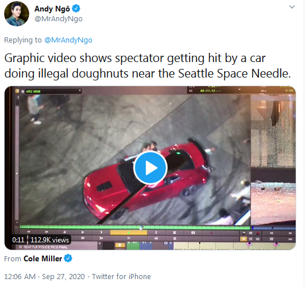
Task: Click the verified badge beside Andy Ngô
Action: [x=76, y=9]
